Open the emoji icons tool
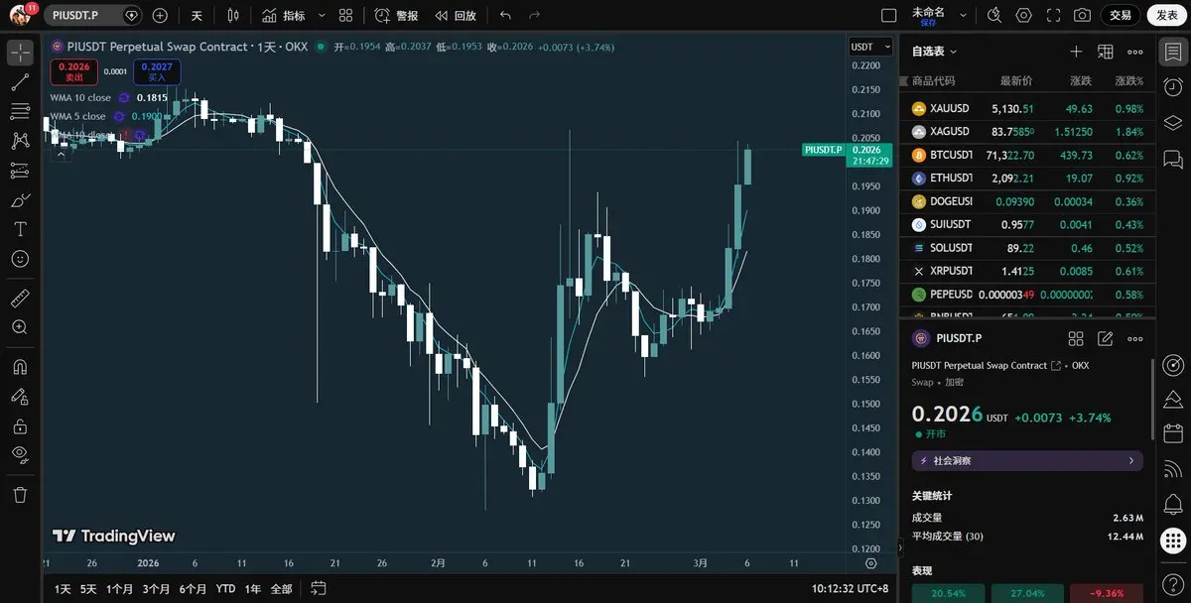The height and width of the screenshot is (603, 1191). (x=20, y=258)
